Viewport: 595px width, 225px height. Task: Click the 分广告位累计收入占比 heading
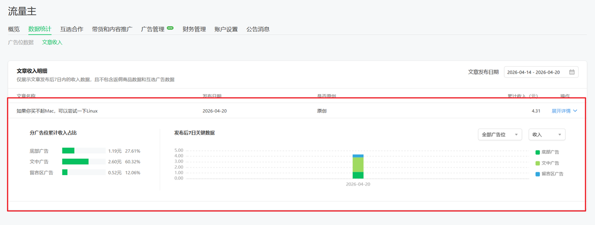click(54, 133)
